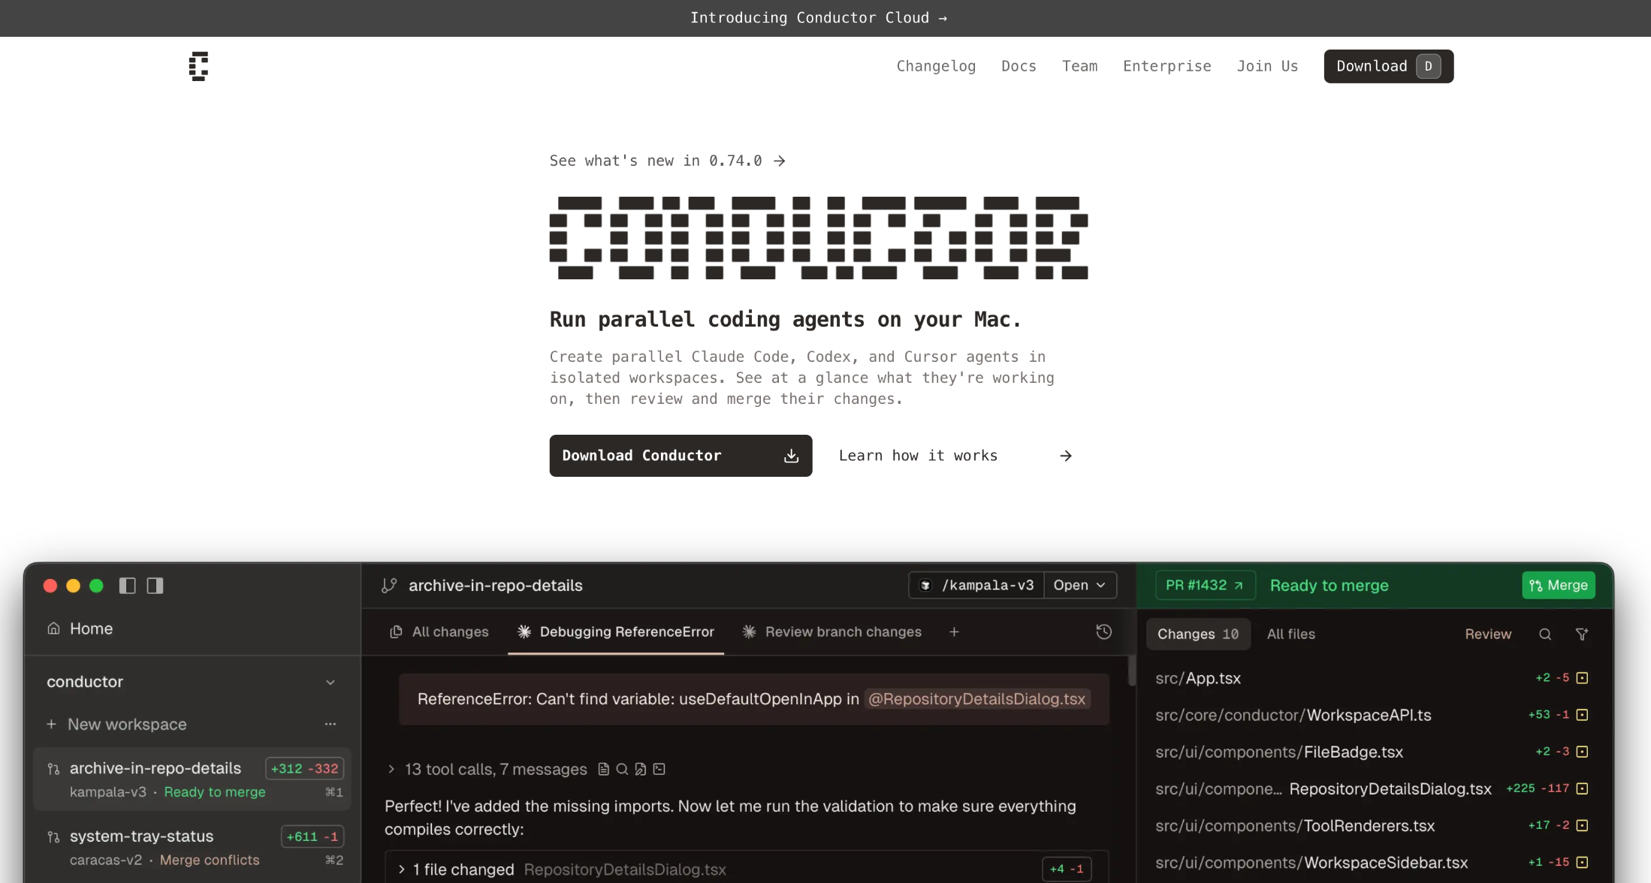
Task: Select the Changes 10 tab
Action: tap(1198, 634)
